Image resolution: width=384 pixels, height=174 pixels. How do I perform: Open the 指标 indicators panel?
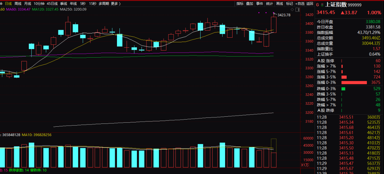tap(240, 4)
